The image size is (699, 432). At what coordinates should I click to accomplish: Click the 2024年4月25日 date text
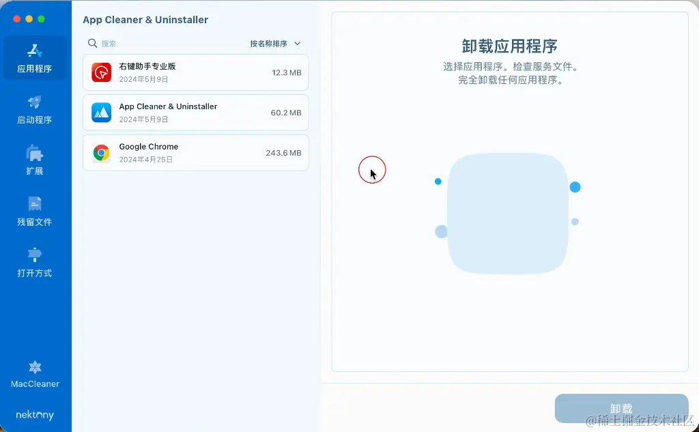[x=146, y=160]
